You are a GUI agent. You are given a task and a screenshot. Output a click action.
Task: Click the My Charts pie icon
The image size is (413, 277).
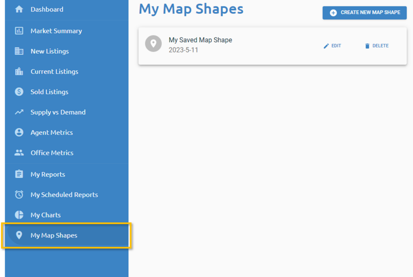point(19,215)
